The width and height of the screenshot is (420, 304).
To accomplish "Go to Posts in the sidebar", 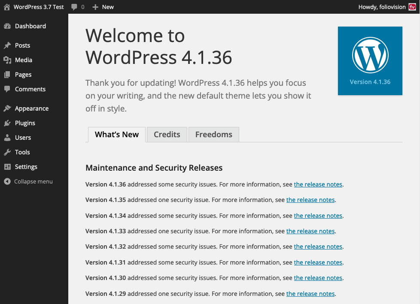I will 34,45.
